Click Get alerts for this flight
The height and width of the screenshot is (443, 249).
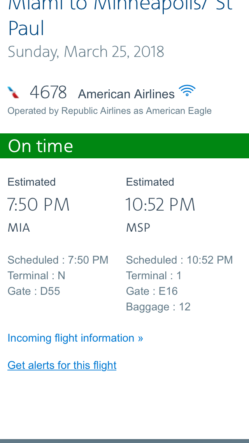point(62,365)
